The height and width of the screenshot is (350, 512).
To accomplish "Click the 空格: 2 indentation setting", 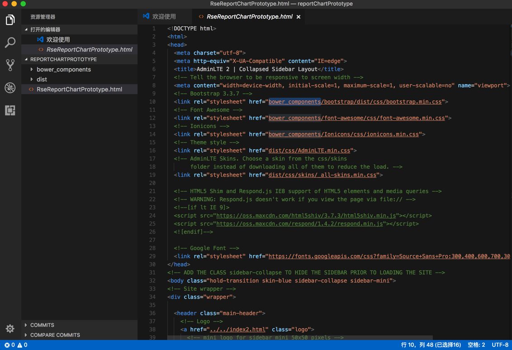I will click(x=476, y=345).
